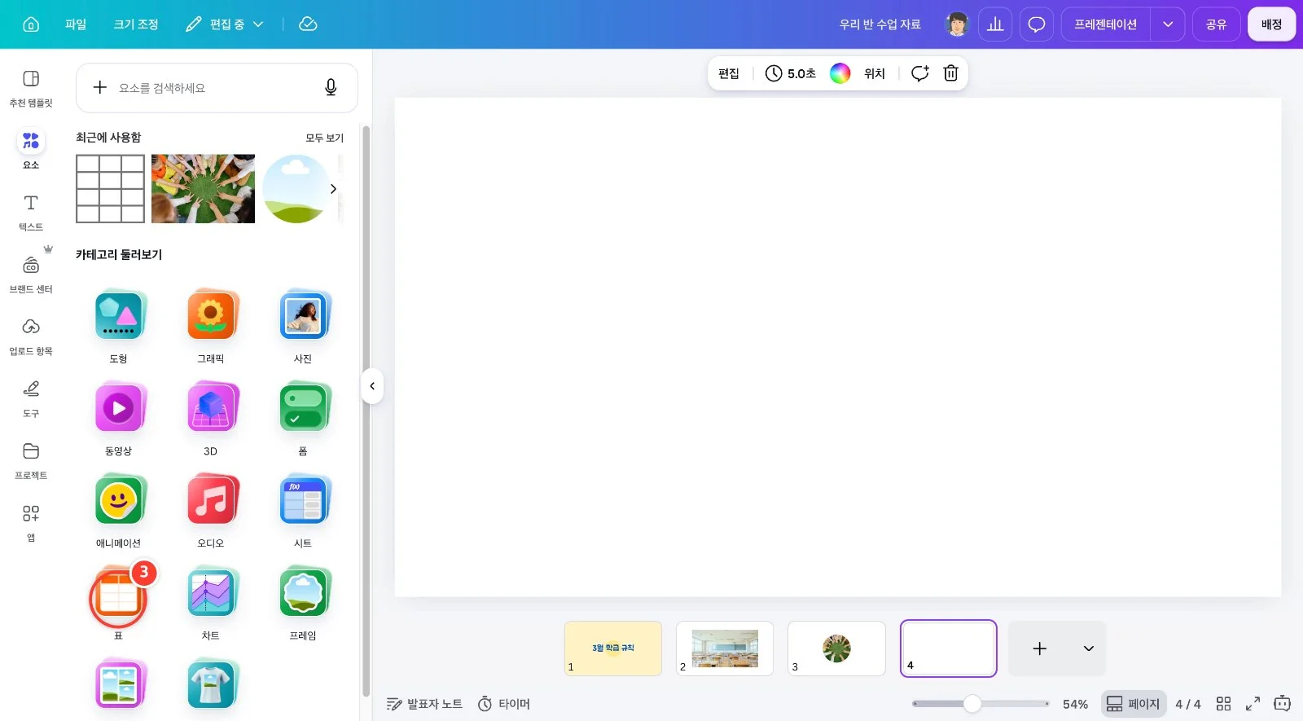Click the 공유 button
Screen dimensions: 1303x721
coord(1216,24)
